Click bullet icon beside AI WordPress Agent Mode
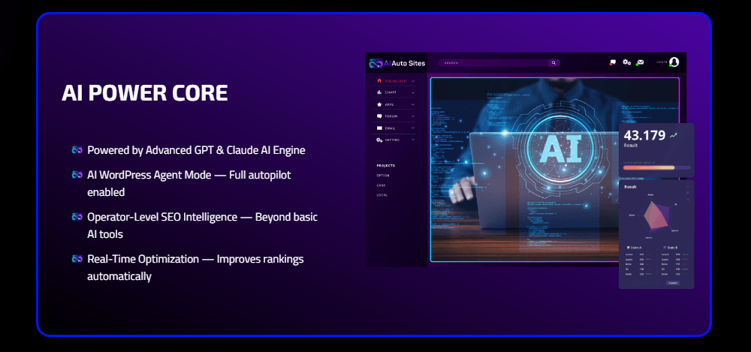Screen dimensions: 751x352 (x=77, y=175)
